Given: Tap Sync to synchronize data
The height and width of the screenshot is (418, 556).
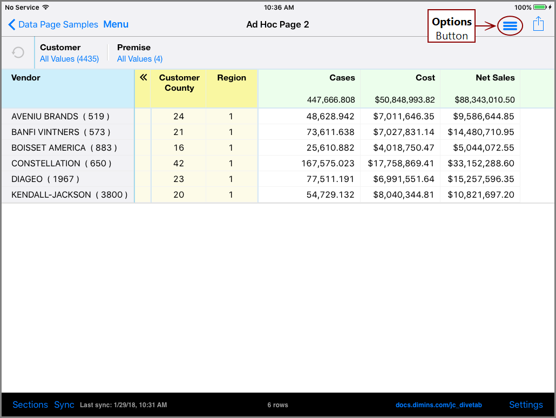Looking at the screenshot, I should coord(64,404).
